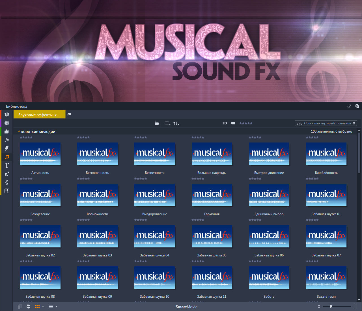362x311 pixels.
Task: Select the Забавная шутка 07 thumbnail
Action: (326, 236)
